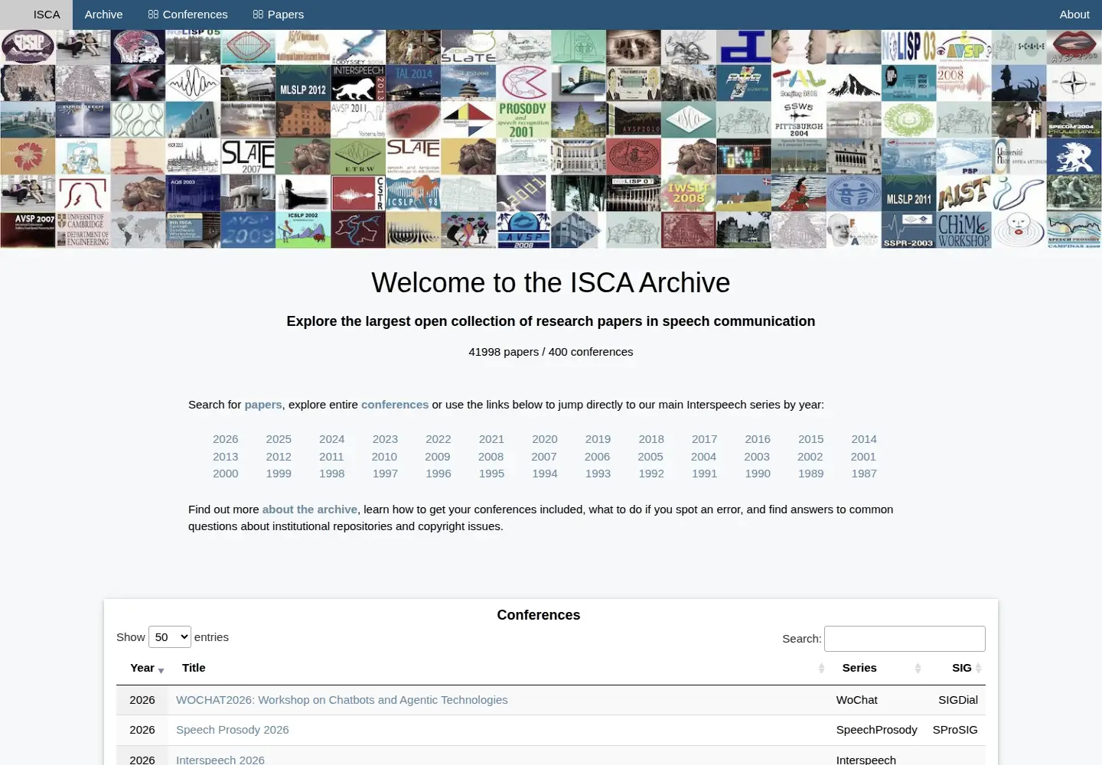Focus the Conferences table Search field
1102x765 pixels.
(x=905, y=639)
